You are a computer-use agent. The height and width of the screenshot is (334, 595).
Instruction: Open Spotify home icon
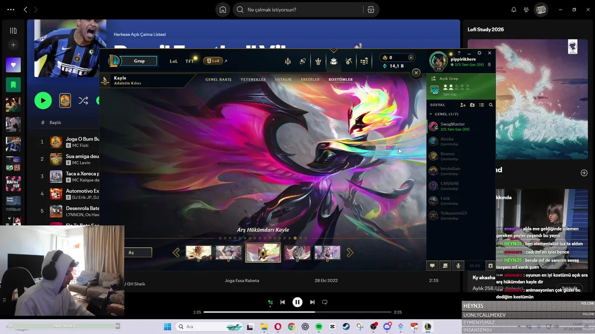pyautogui.click(x=223, y=10)
